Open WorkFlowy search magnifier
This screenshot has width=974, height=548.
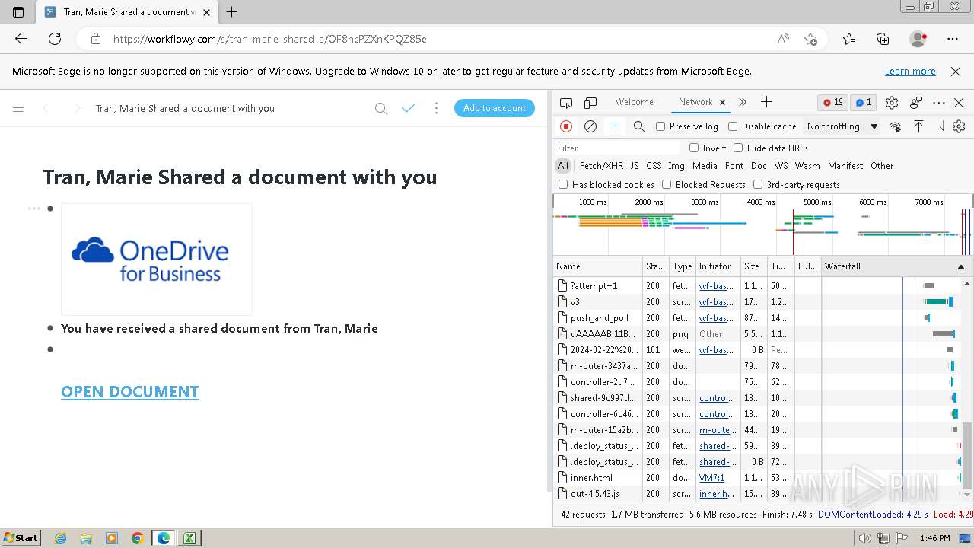(x=381, y=108)
